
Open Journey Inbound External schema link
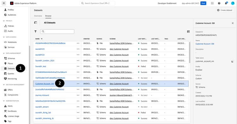coord(122,95)
